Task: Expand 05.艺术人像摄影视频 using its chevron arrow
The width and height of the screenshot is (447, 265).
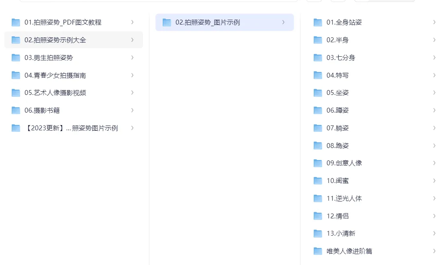Action: coord(132,92)
